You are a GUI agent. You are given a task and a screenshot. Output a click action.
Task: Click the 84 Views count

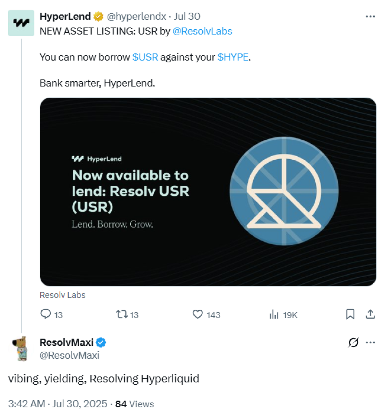pyautogui.click(x=134, y=404)
